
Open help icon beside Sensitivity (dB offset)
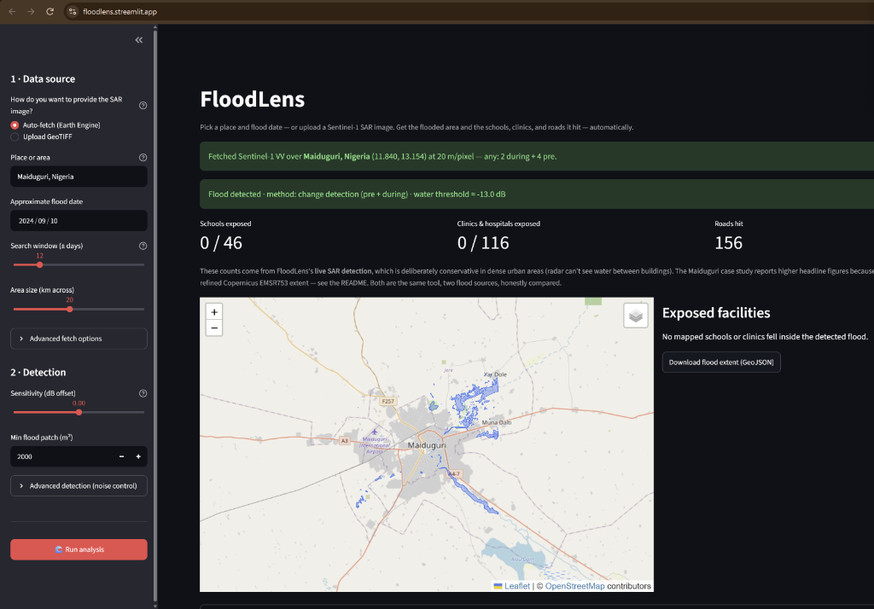pos(143,393)
